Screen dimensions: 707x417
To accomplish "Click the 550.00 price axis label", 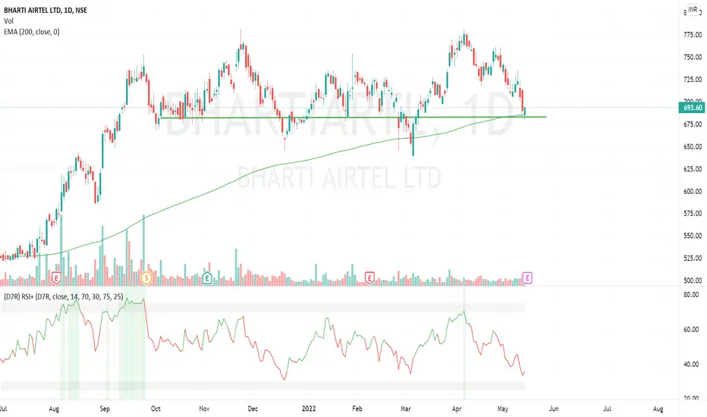I will pyautogui.click(x=693, y=236).
